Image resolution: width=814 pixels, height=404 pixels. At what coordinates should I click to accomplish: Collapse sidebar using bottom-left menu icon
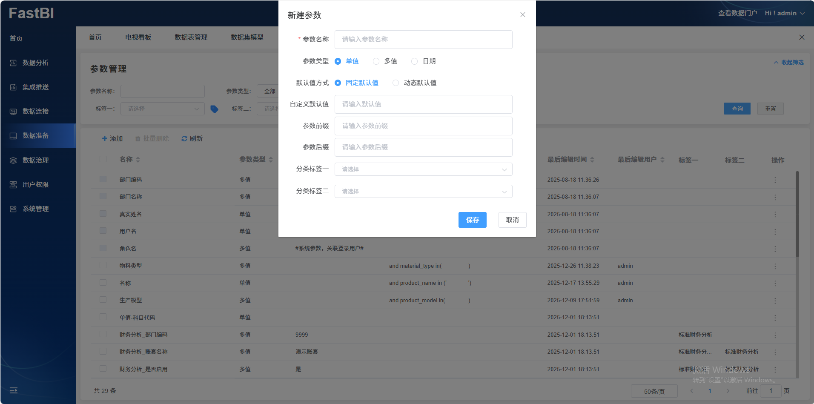(x=14, y=390)
